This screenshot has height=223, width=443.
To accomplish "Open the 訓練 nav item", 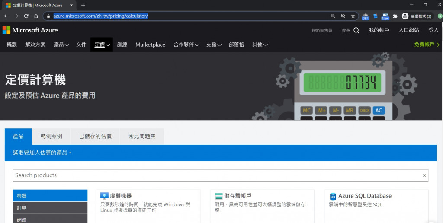I will click(122, 45).
